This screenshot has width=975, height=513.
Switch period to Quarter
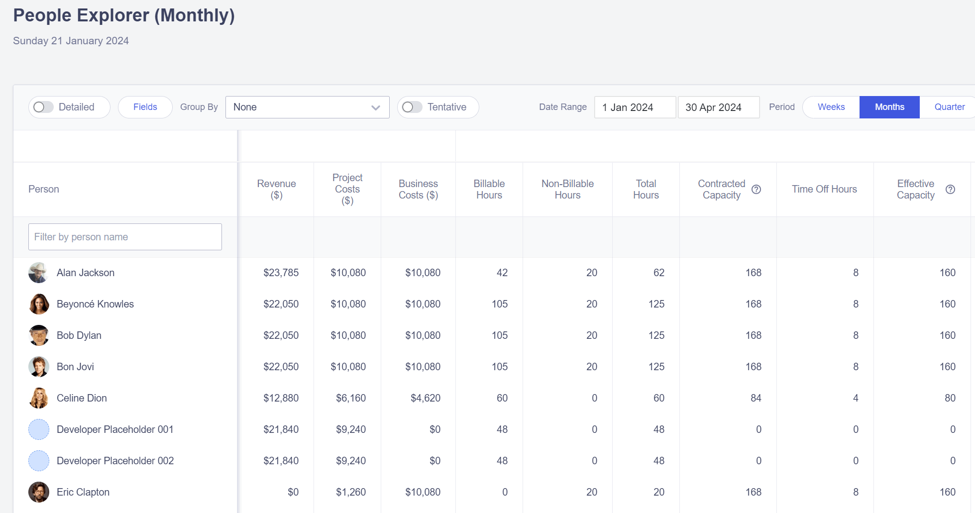(949, 107)
